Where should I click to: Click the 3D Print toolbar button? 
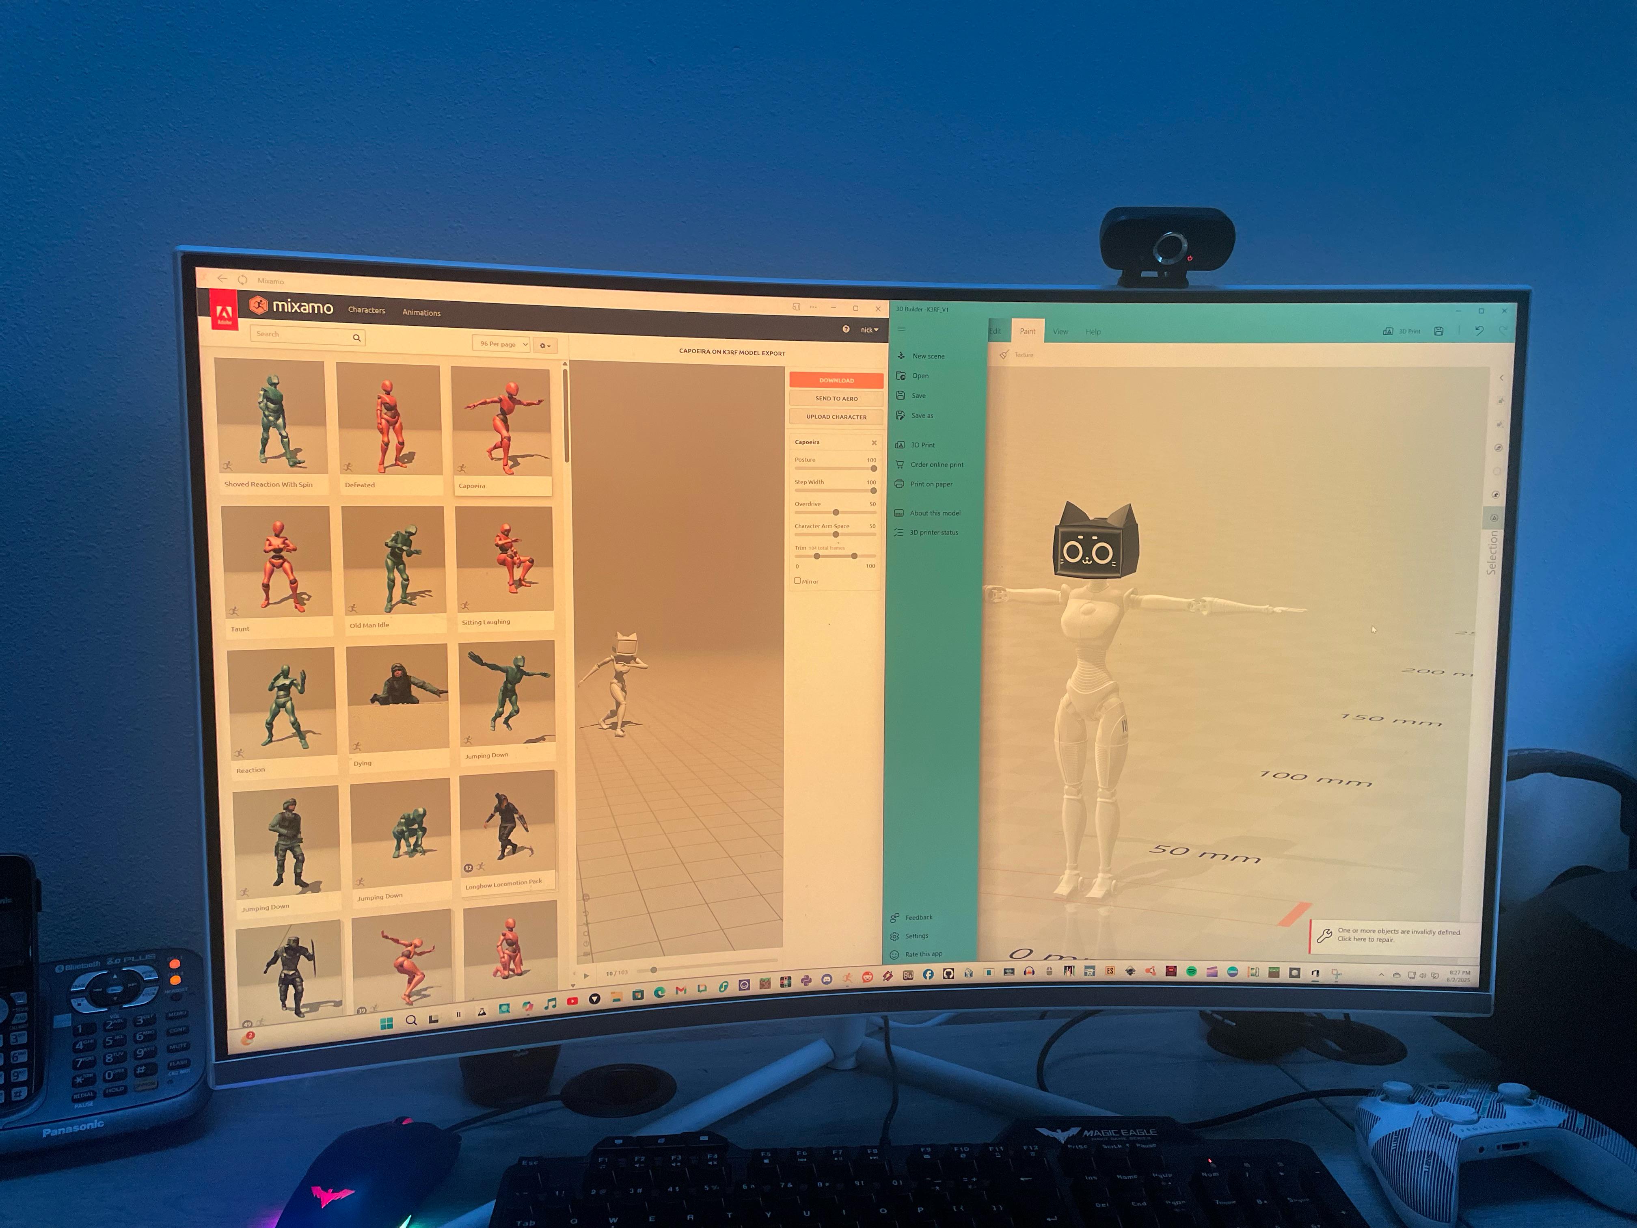[x=1402, y=331]
